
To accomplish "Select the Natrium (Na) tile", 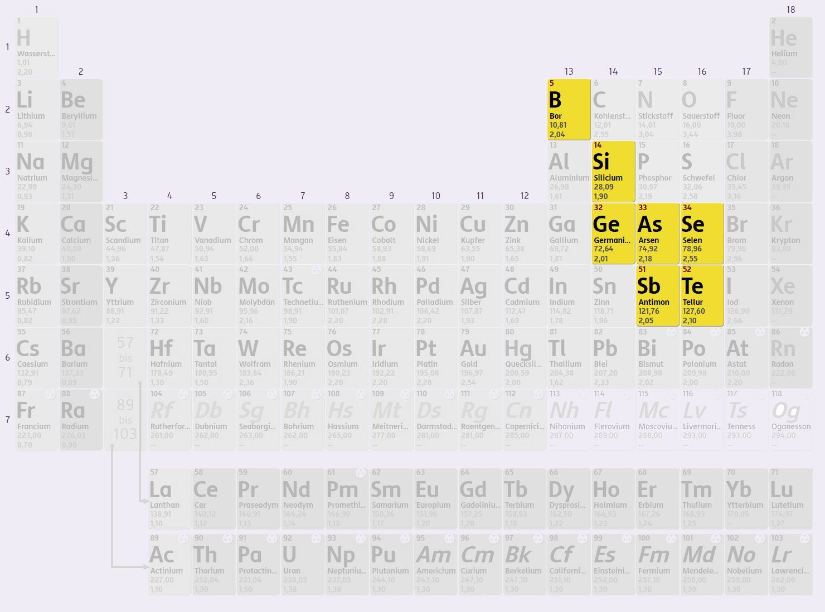I will tap(37, 171).
